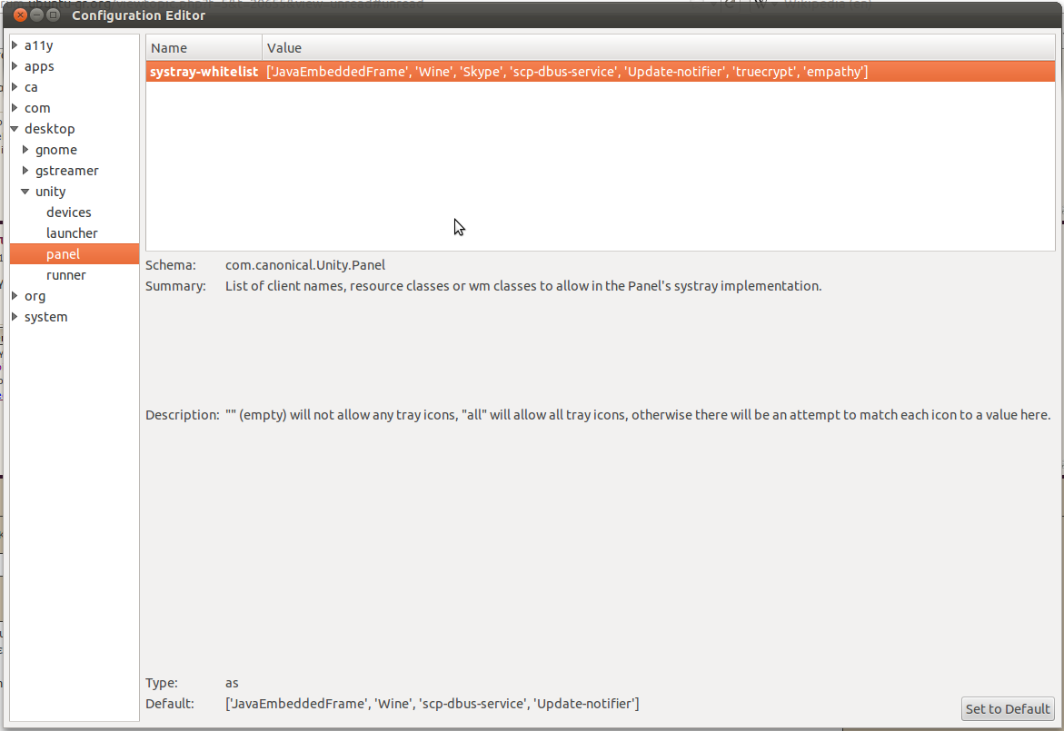1064x731 pixels.
Task: Select the systray-whitelist key name
Action: click(204, 72)
